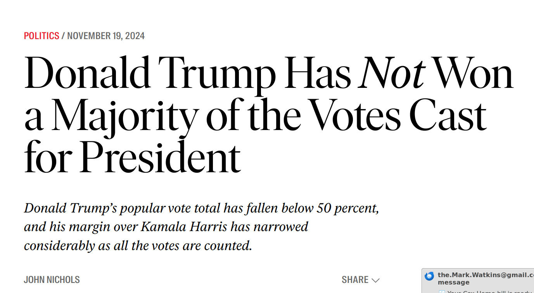Open the Cox Home bill message preview
Viewport: 534px width, 293px height.
point(490,291)
